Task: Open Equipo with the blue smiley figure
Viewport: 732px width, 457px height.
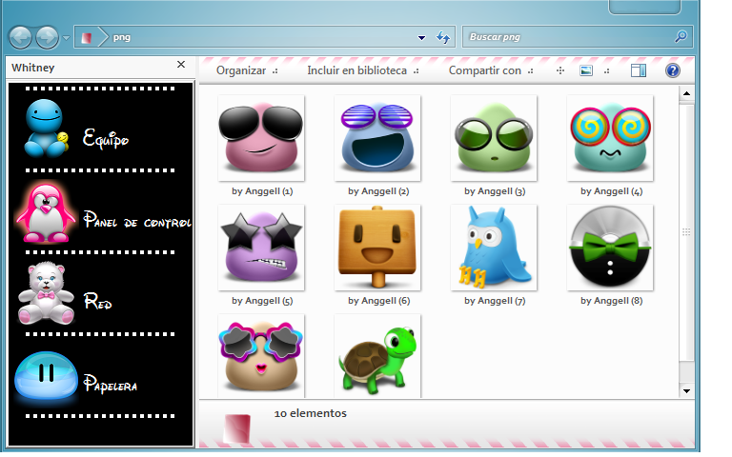Action: pos(45,128)
